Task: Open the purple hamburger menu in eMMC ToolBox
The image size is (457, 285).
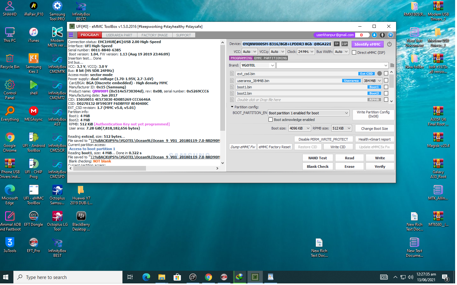Action: (71, 35)
